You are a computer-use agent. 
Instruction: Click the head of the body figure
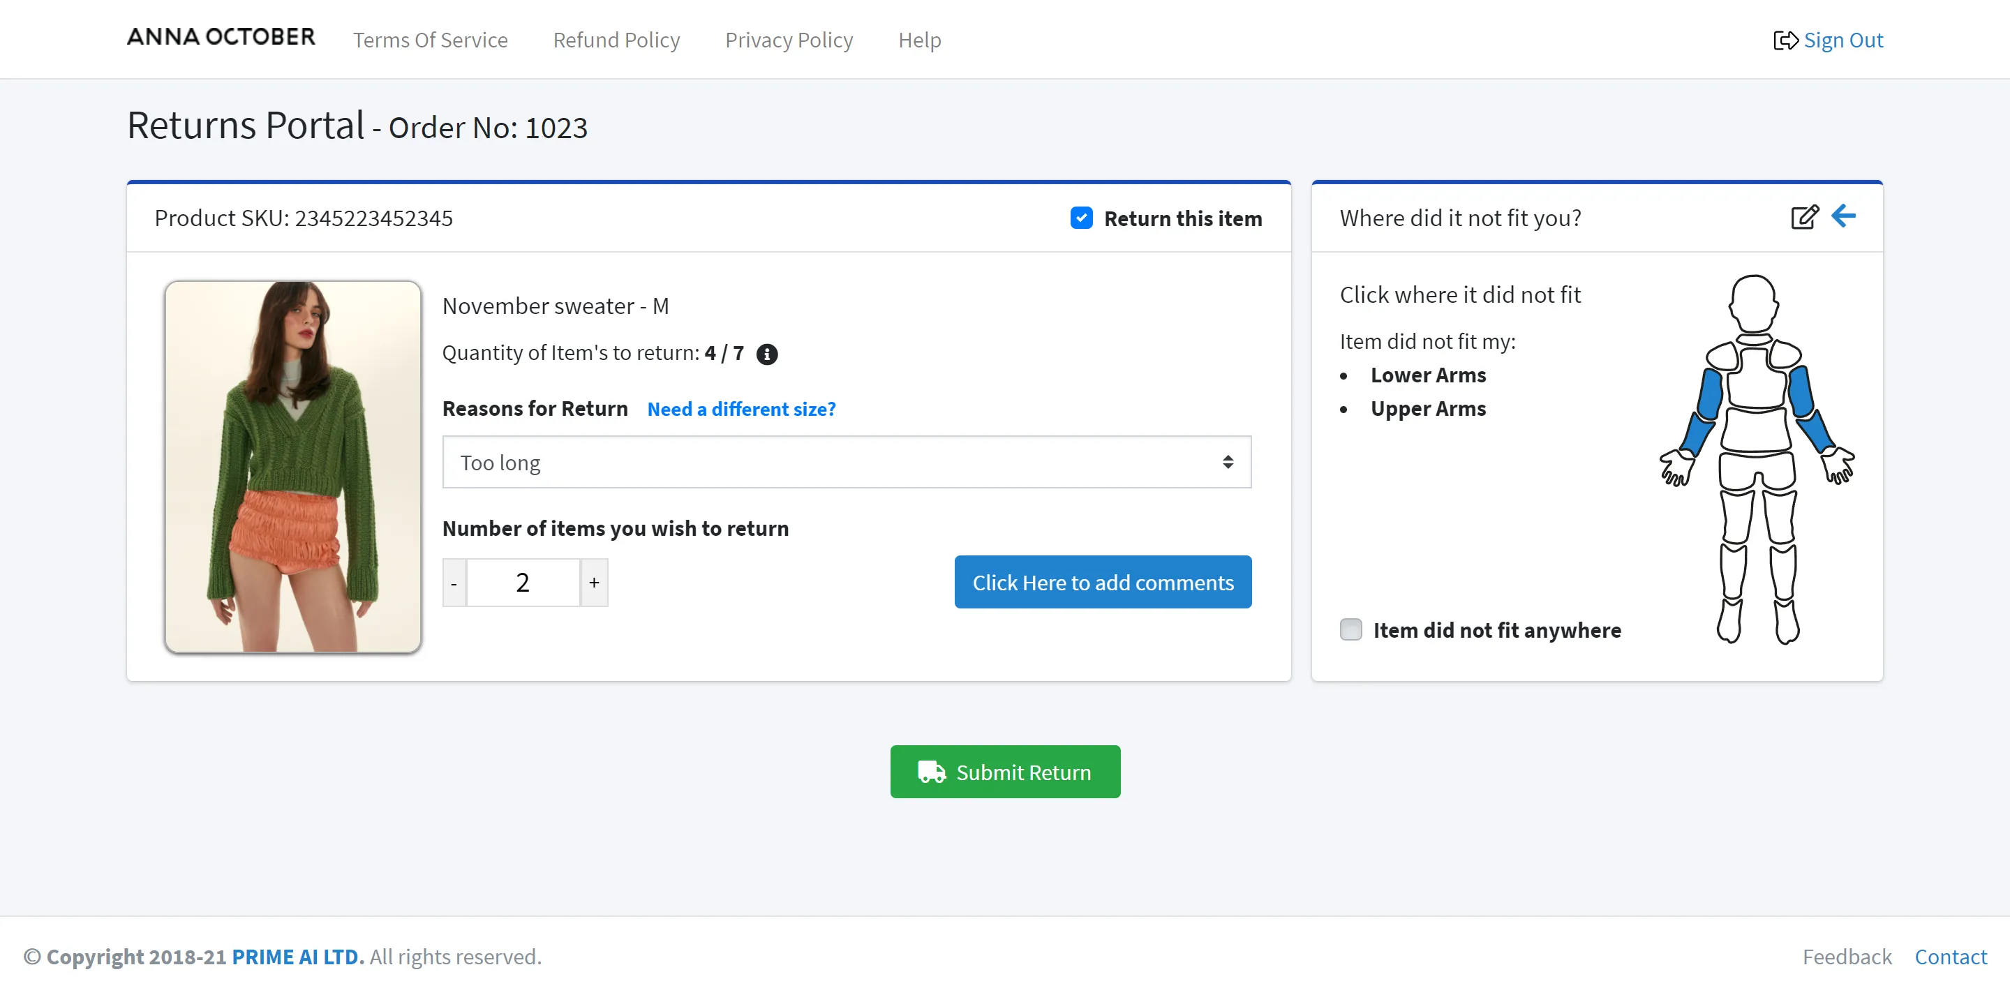(1753, 303)
